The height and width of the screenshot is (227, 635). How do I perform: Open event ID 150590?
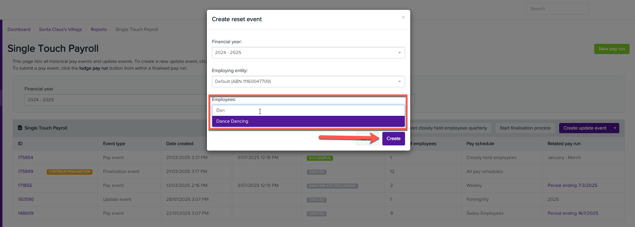point(26,199)
